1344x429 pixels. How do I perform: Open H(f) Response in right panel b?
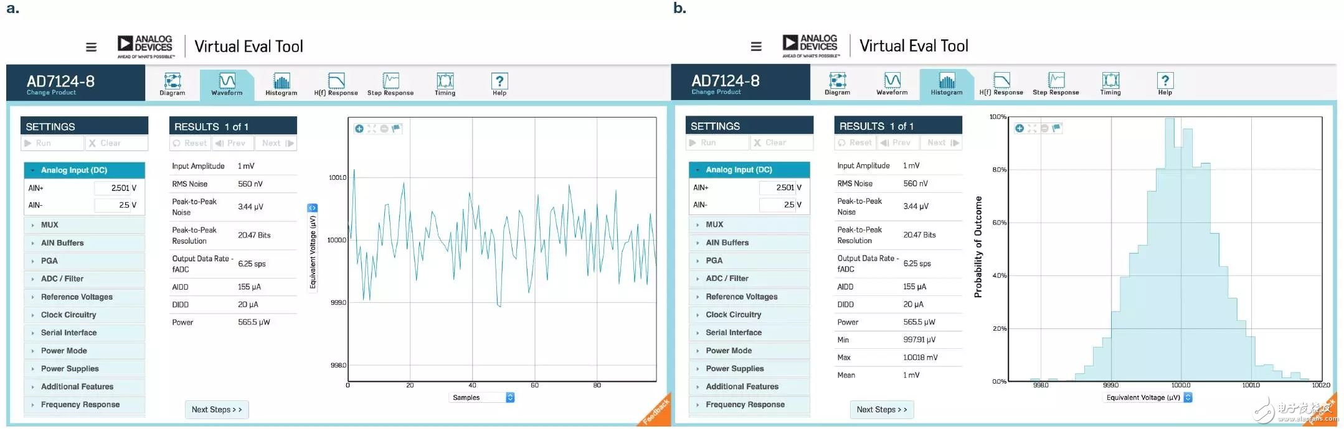pyautogui.click(x=1001, y=84)
